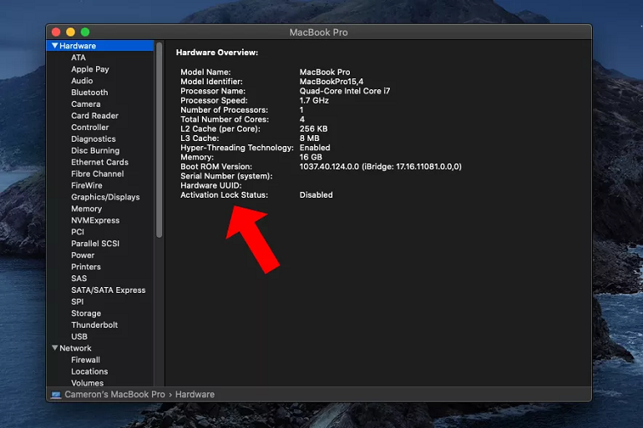Select NVMExpress in the sidebar

(x=95, y=220)
